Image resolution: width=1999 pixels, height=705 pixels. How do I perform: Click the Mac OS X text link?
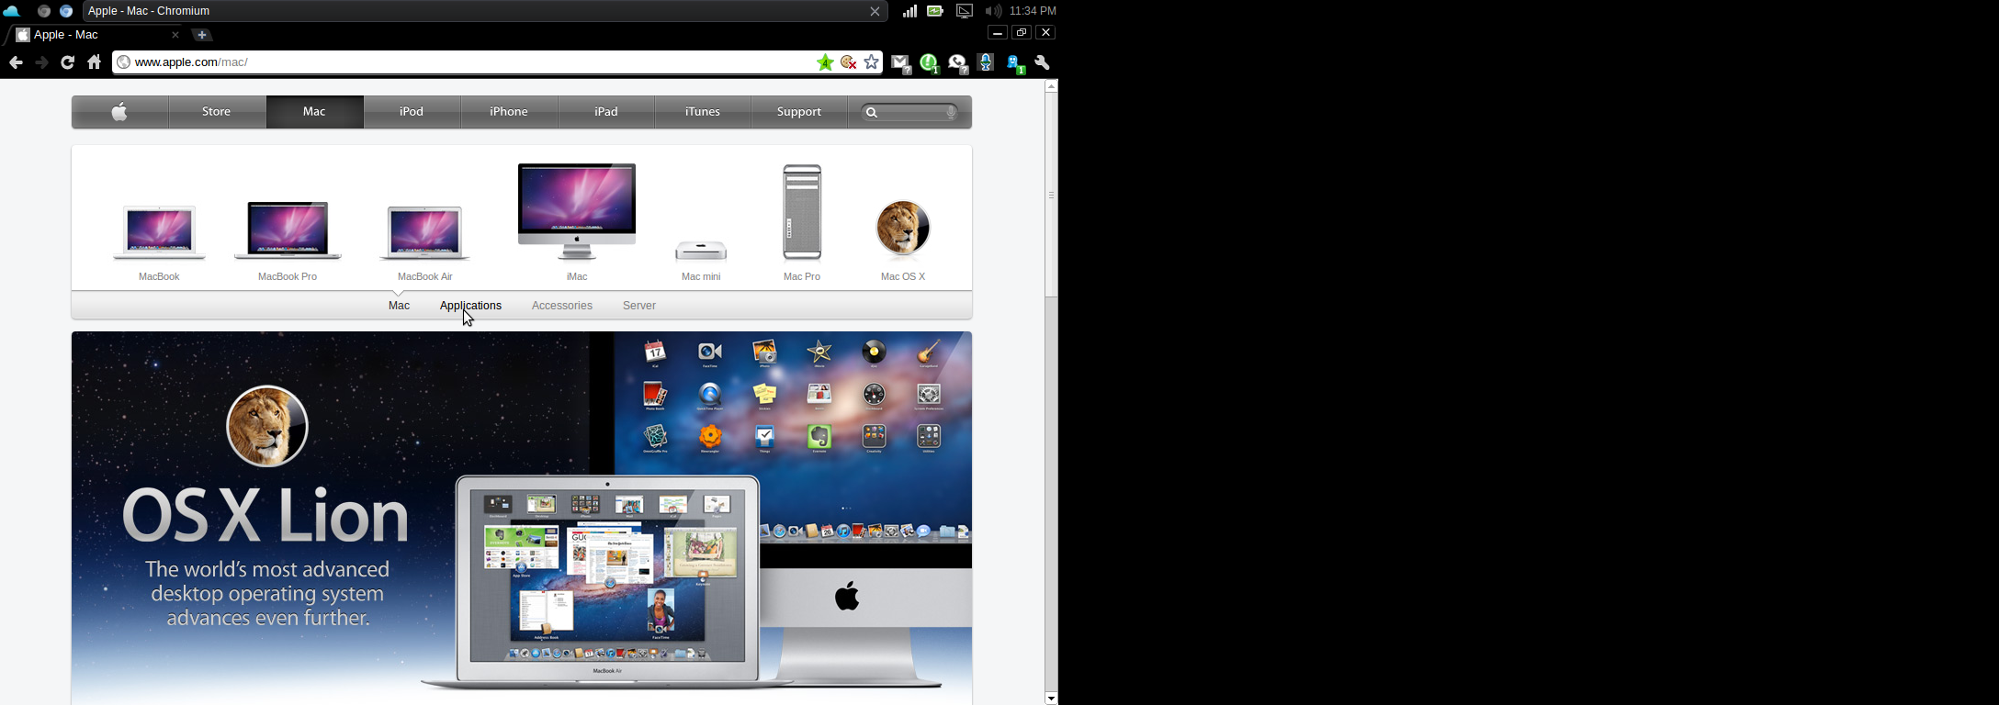pos(903,276)
